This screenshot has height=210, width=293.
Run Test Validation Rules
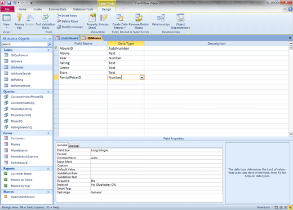pyautogui.click(x=46, y=21)
